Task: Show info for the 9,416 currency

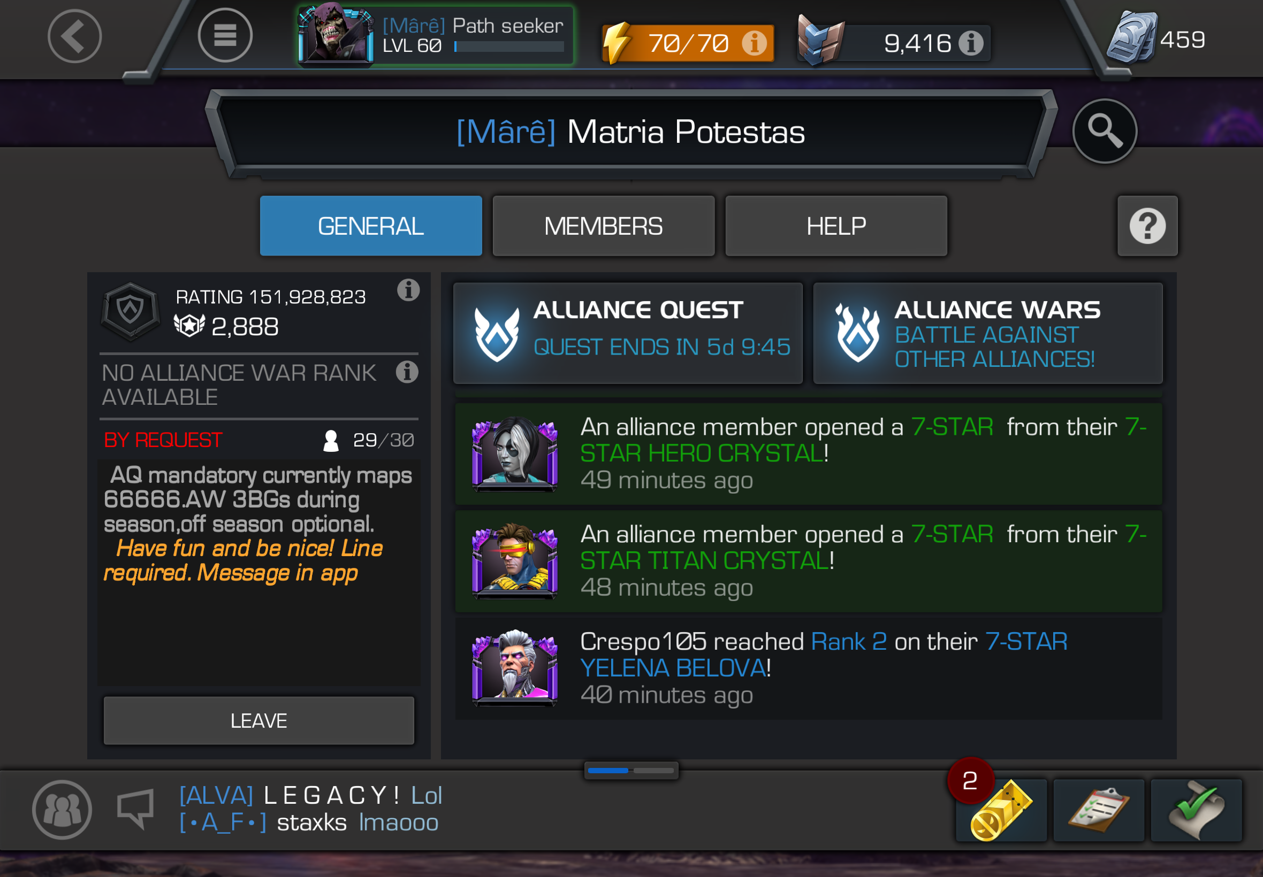Action: click(971, 43)
